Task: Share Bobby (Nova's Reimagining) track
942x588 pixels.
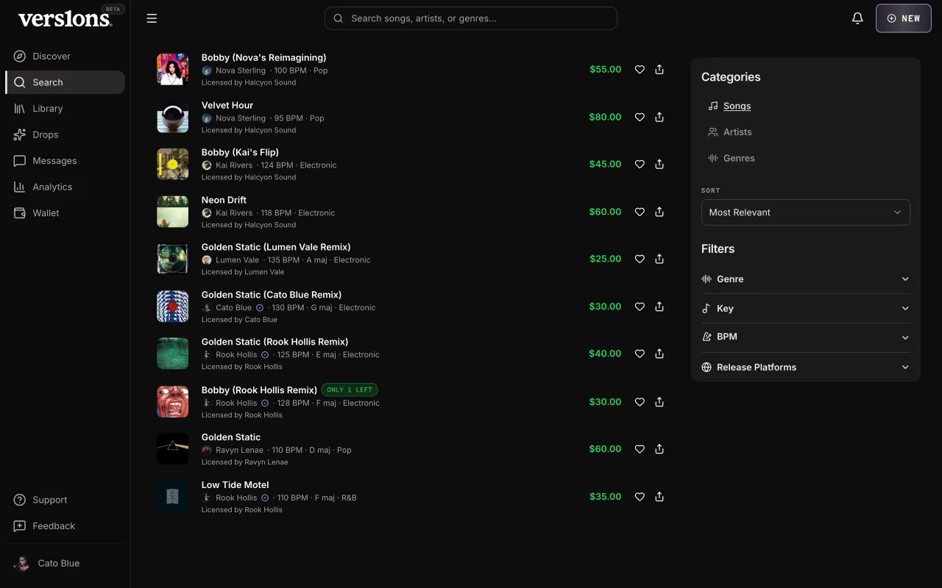Action: coord(659,69)
